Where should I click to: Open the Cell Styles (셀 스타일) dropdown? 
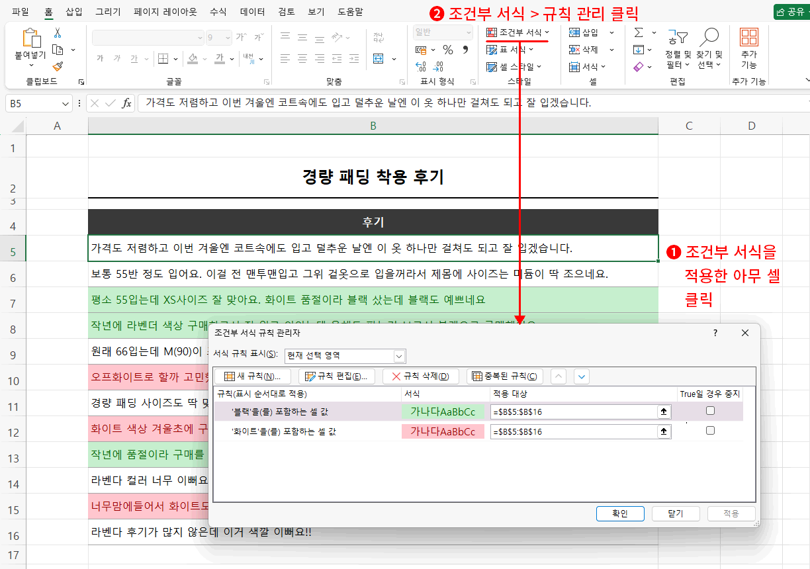(x=514, y=66)
